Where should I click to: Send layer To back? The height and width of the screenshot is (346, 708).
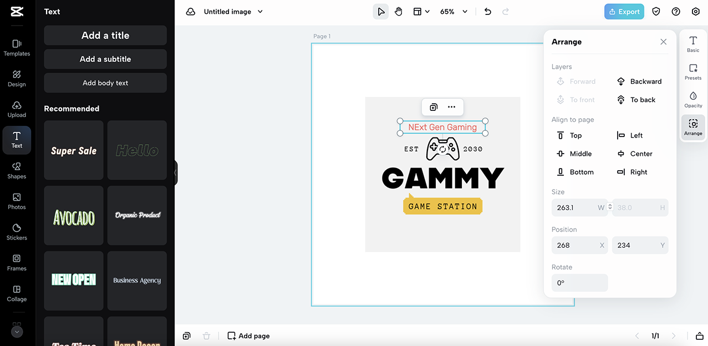636,100
